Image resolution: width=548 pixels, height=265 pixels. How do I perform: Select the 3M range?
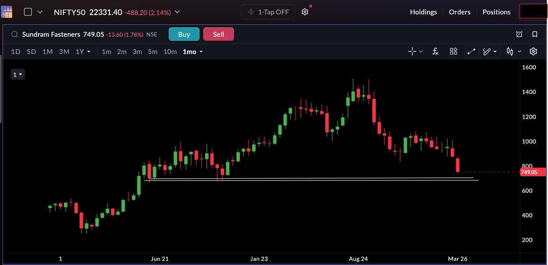[x=64, y=52]
